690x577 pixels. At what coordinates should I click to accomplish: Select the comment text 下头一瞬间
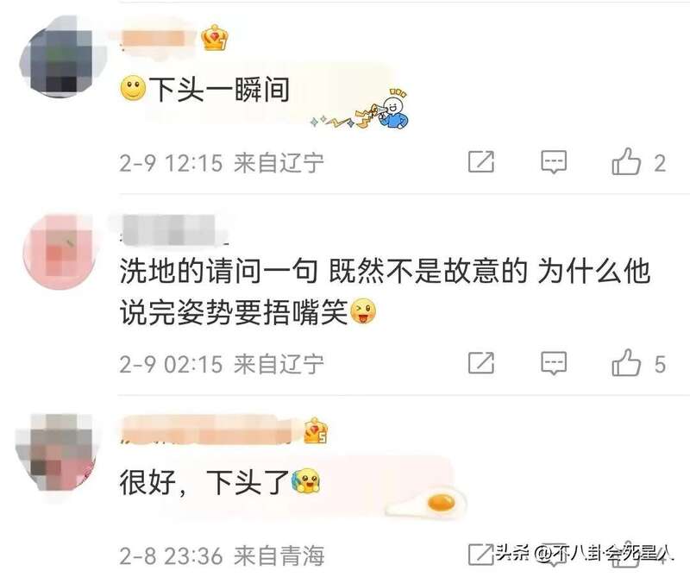(219, 90)
